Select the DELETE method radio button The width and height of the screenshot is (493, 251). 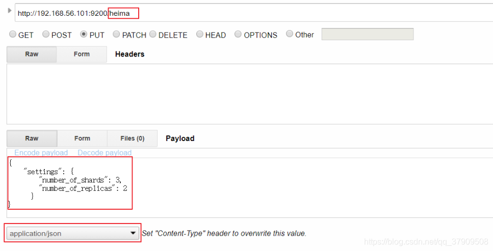click(x=153, y=34)
